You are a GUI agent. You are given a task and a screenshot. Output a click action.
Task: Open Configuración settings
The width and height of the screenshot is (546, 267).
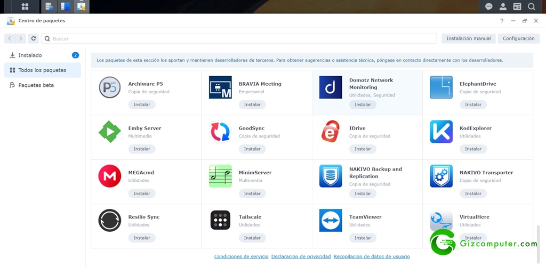tap(518, 38)
